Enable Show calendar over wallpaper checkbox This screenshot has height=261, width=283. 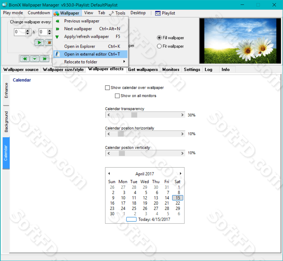coord(107,88)
